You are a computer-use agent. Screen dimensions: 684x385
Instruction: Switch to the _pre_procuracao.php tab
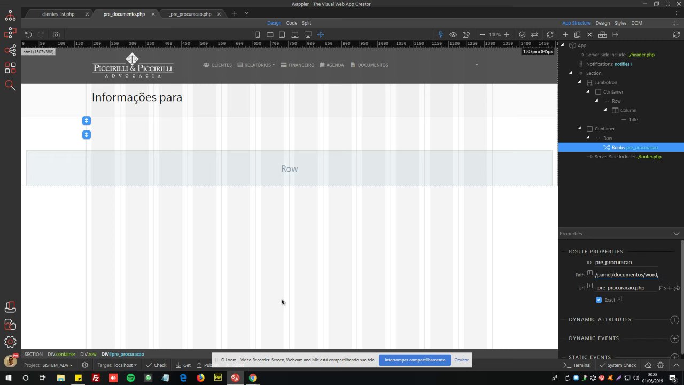point(190,14)
